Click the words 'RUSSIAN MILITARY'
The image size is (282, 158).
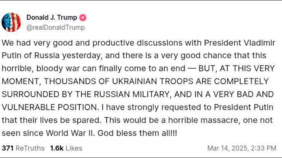(x=132, y=94)
